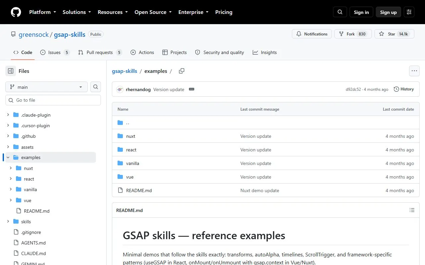The width and height of the screenshot is (425, 265).
Task: Open the Resources menu
Action: pyautogui.click(x=113, y=12)
